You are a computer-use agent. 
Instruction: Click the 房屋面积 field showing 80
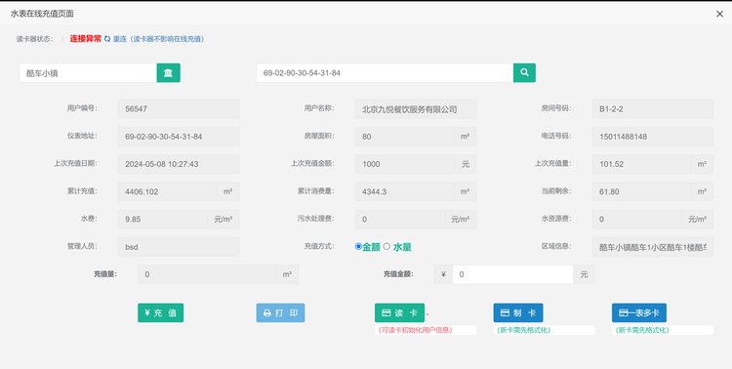[404, 137]
